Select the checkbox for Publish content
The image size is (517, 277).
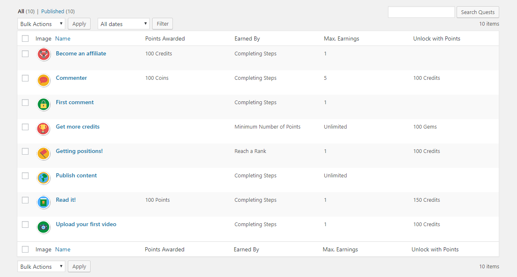pyautogui.click(x=25, y=175)
